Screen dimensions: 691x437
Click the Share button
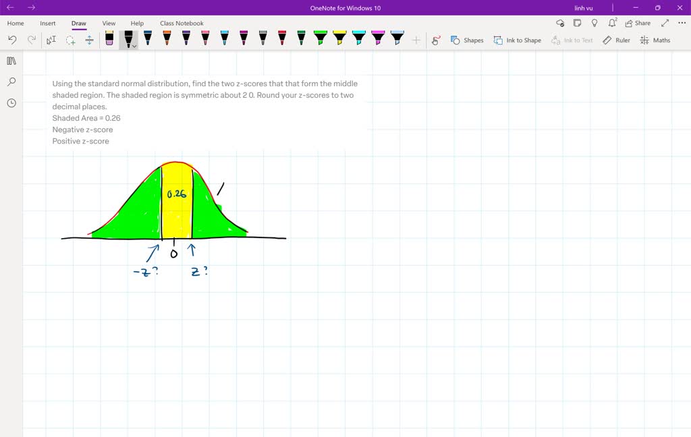(637, 22)
